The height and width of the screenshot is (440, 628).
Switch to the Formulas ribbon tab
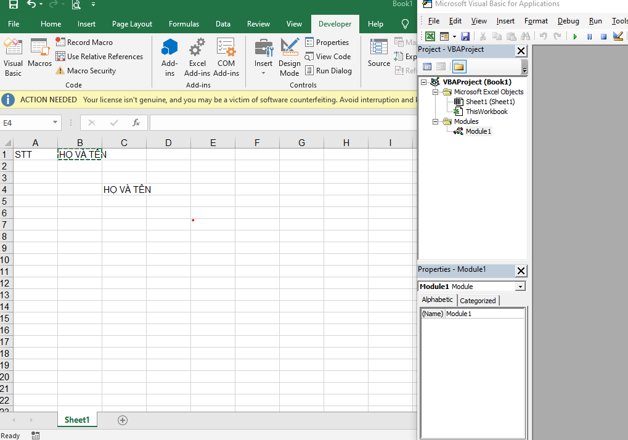(x=184, y=24)
